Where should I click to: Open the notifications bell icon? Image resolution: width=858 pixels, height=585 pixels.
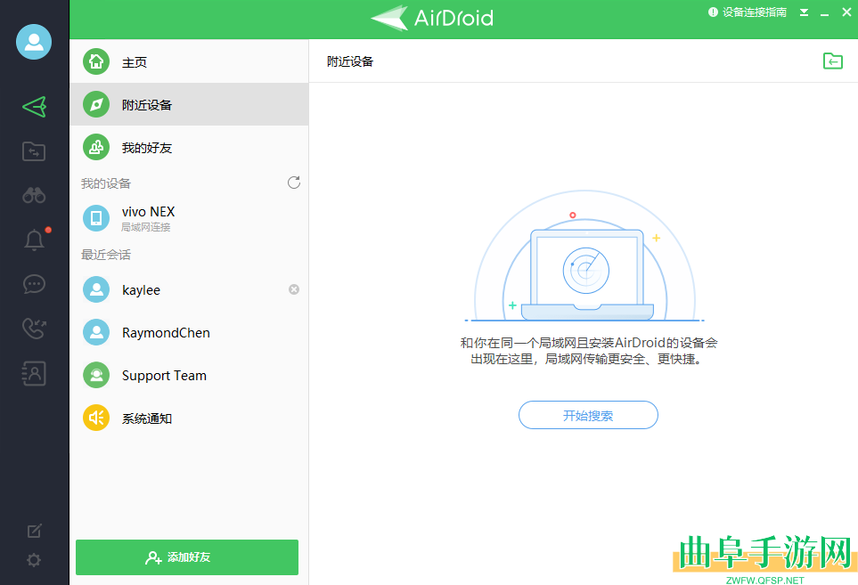[34, 240]
